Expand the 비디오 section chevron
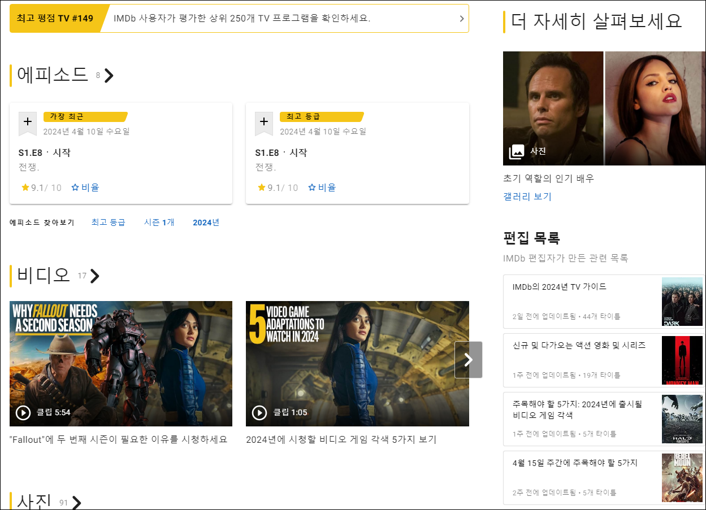Screen dimensions: 706x510 click(x=94, y=276)
